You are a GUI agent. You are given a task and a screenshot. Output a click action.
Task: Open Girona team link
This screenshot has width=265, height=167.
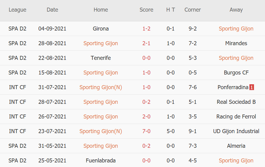(101, 29)
